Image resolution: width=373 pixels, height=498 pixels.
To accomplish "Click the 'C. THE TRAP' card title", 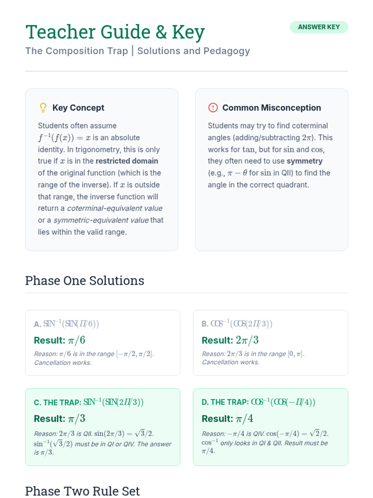I will (x=89, y=402).
